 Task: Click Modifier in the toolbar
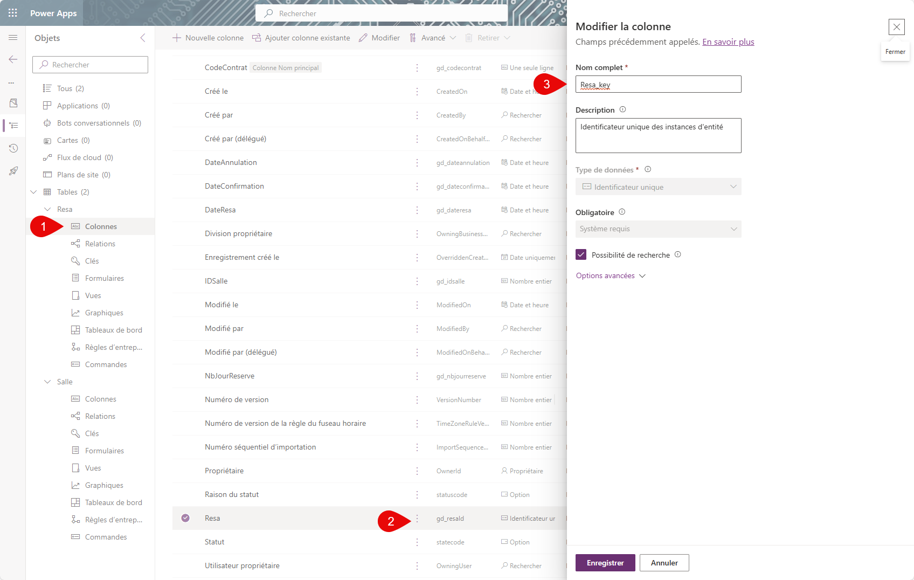[x=379, y=38]
